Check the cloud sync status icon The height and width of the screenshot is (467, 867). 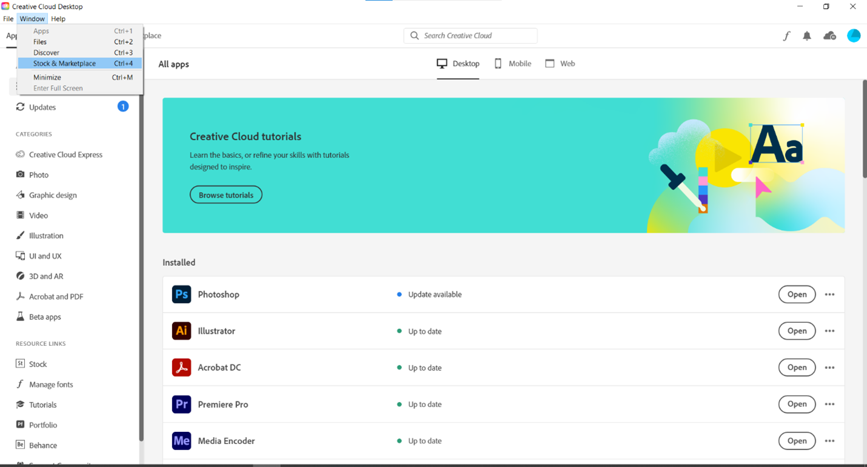pyautogui.click(x=830, y=36)
